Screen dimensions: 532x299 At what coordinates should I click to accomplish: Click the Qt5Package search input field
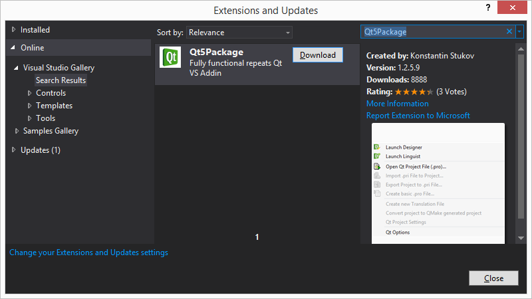click(x=434, y=32)
